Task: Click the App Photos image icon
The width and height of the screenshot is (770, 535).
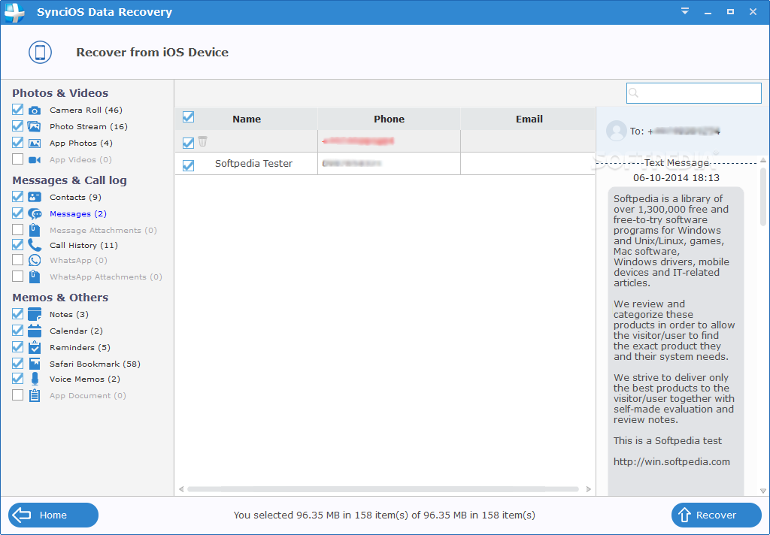Action: [35, 144]
